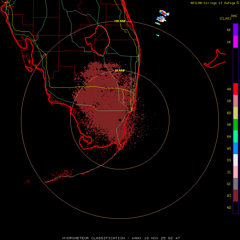Click the UK magenta legend swatch
The height and width of the screenshot is (240, 240).
[x=235, y=42]
